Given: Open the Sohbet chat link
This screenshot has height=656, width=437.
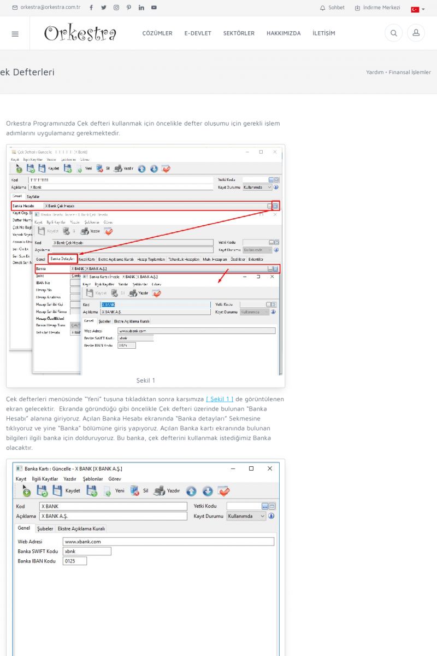Looking at the screenshot, I should tap(332, 8).
